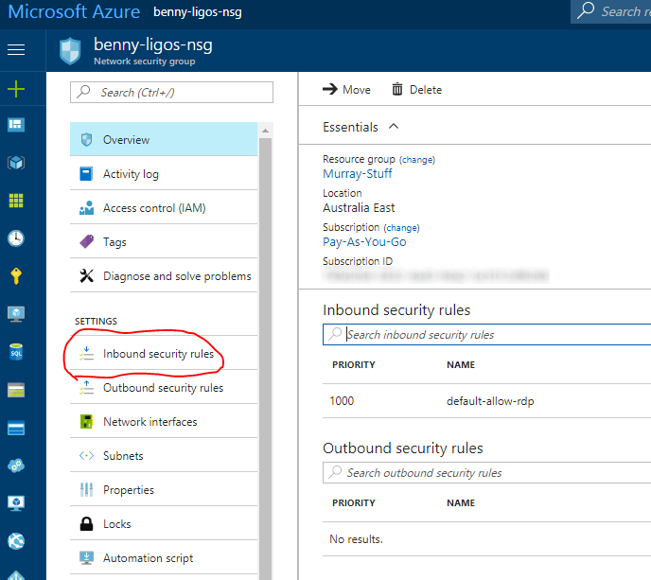Open Subnets setting
Viewport: 651px width, 580px height.
[x=164, y=455]
